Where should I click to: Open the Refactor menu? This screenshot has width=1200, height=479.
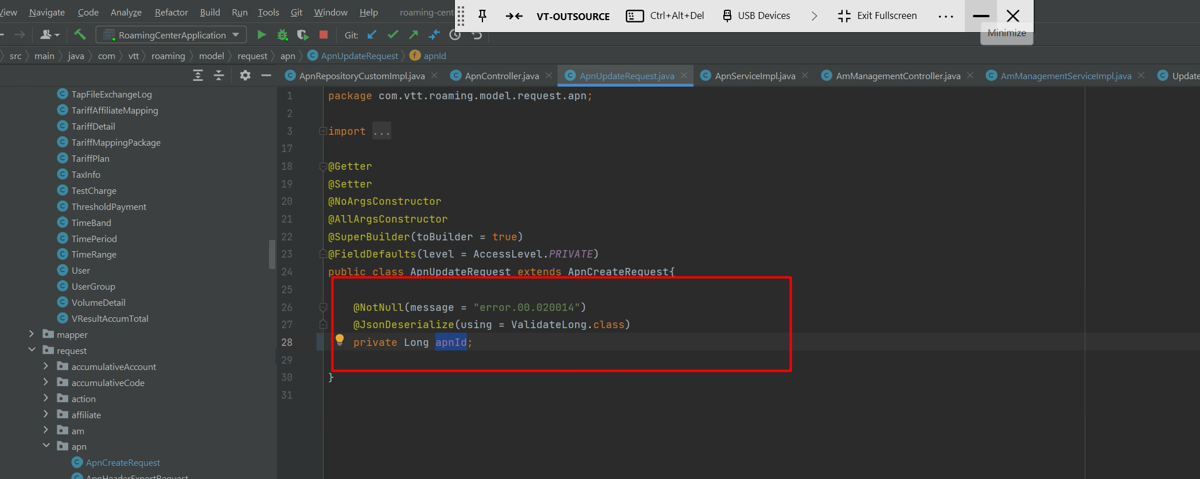[171, 12]
